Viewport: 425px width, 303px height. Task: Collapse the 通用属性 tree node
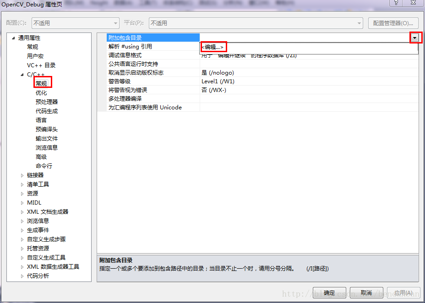click(x=13, y=38)
